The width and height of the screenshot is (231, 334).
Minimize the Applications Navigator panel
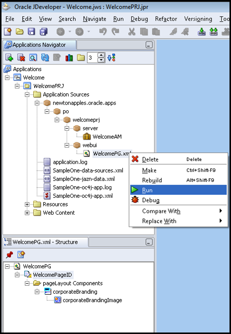[x=149, y=45]
